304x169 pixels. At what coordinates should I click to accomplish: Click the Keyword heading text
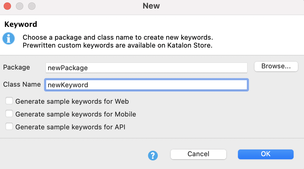(21, 24)
